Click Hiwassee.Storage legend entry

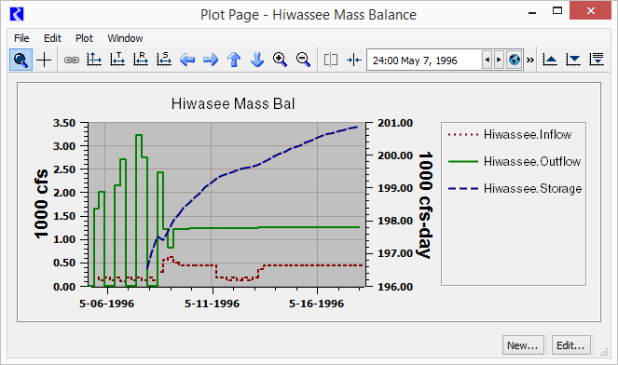click(515, 189)
